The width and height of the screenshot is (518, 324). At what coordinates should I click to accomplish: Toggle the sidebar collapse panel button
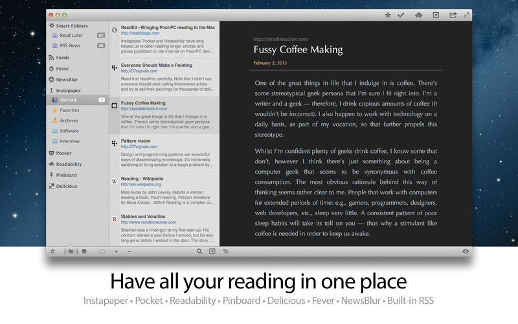coord(212,251)
